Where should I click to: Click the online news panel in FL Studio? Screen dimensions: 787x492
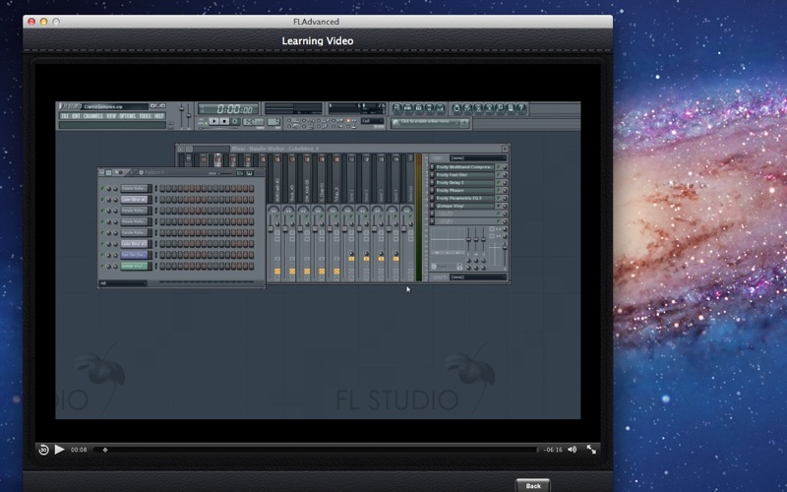pyautogui.click(x=430, y=122)
